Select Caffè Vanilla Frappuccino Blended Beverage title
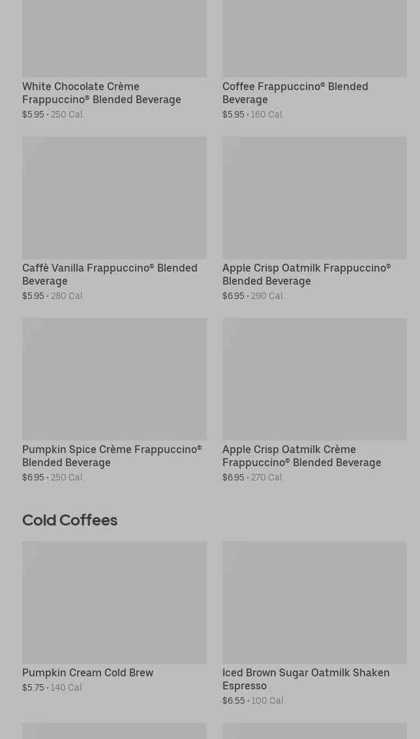Viewport: 420px width, 739px height. coord(110,274)
